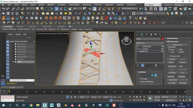Click the trash can icon in toolbar
This screenshot has height=108, width=193.
click(41, 18)
